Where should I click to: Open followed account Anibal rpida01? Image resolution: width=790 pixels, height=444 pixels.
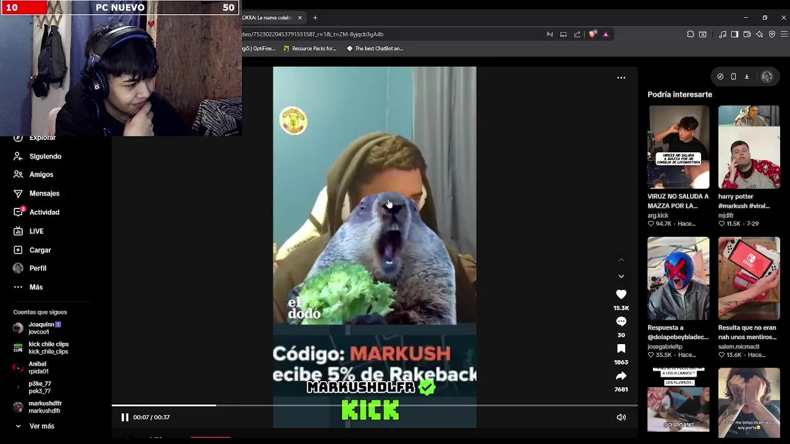coord(31,368)
